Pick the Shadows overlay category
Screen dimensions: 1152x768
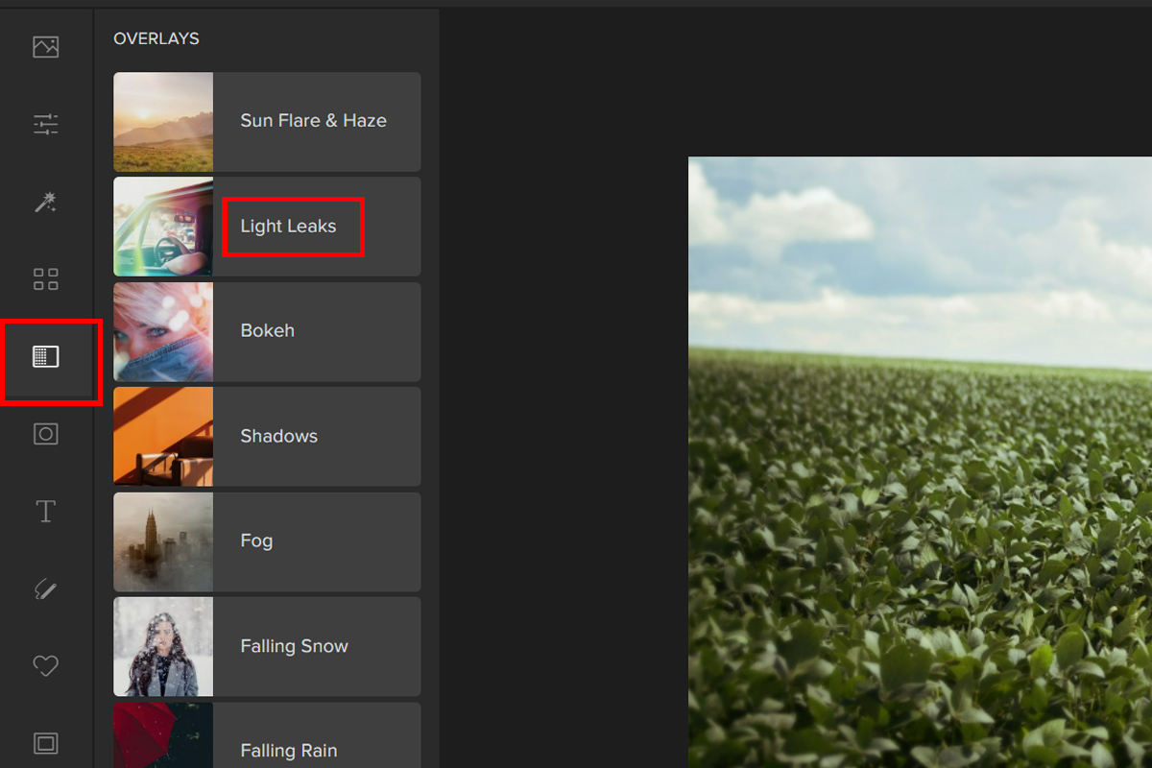(x=278, y=436)
